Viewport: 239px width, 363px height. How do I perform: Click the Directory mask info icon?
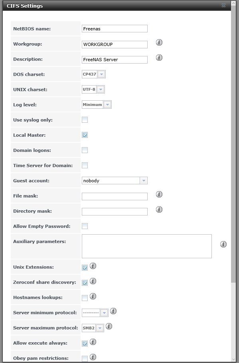[x=159, y=209]
